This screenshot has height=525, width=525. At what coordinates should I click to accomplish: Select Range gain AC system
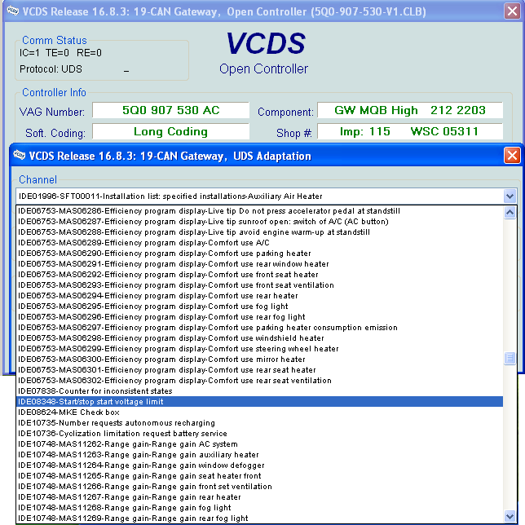tap(259, 444)
